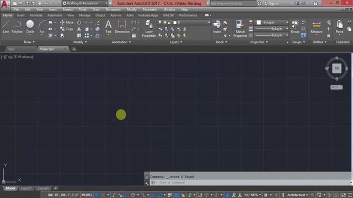Click the Erase tool icon
The height and width of the screenshot is (198, 353).
(98, 23)
